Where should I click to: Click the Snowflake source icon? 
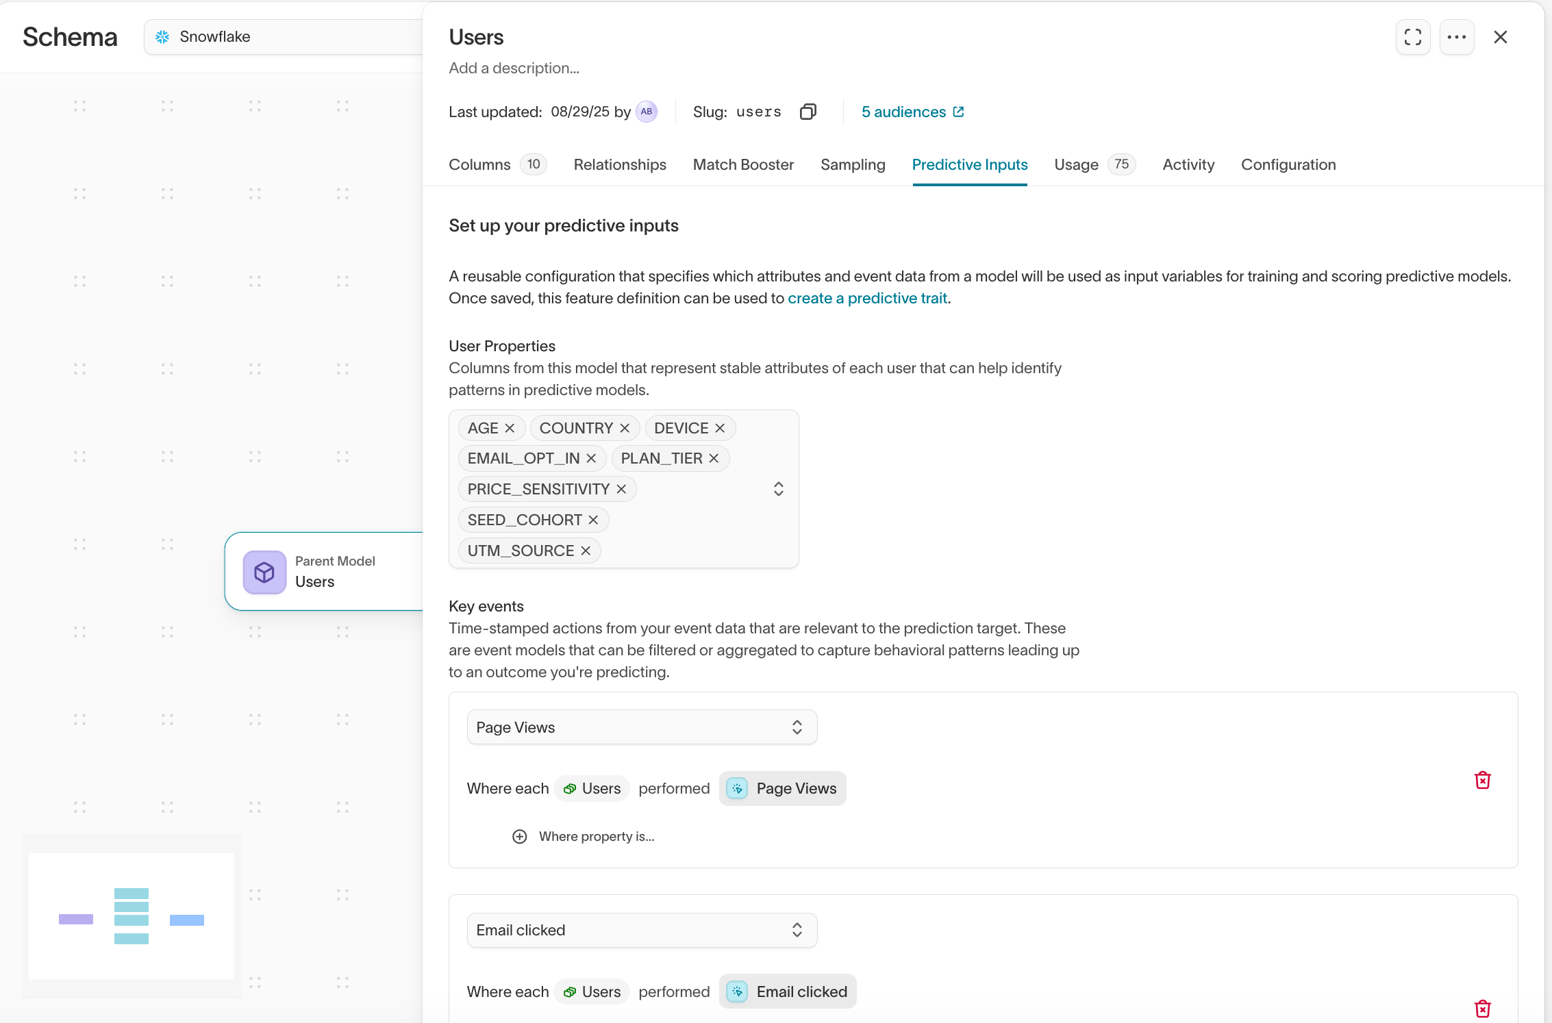tap(162, 37)
